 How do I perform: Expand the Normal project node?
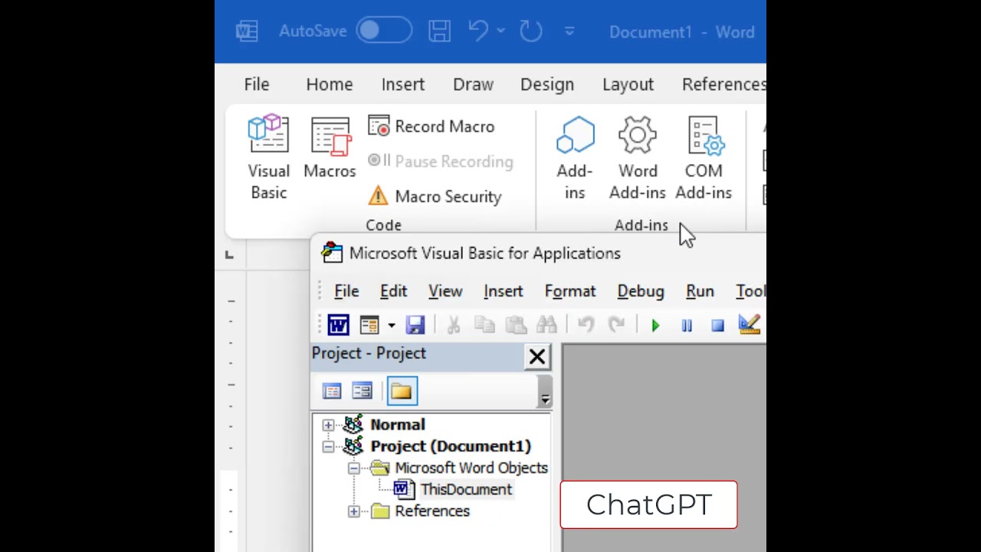[328, 425]
